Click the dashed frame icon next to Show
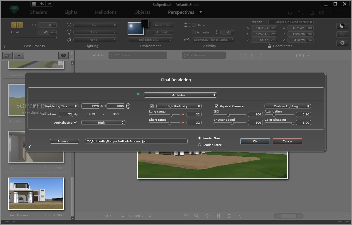 click(187, 25)
